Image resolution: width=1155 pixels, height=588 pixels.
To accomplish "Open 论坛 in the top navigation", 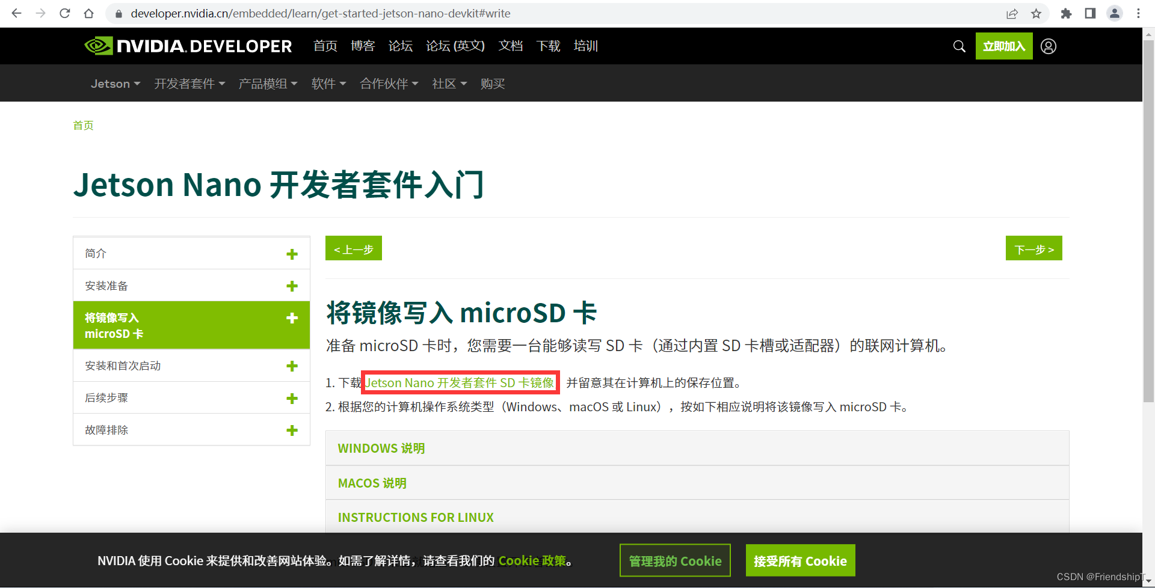I will (x=401, y=46).
